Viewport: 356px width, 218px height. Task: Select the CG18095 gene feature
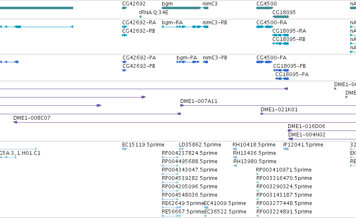coord(280,17)
